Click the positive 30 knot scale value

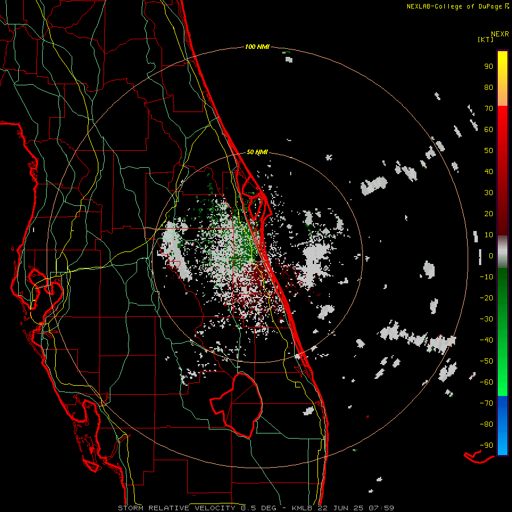pyautogui.click(x=489, y=193)
